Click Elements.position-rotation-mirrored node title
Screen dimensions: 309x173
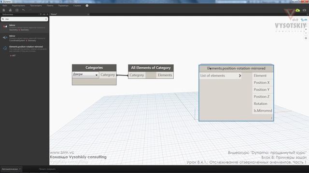[x=236, y=68]
